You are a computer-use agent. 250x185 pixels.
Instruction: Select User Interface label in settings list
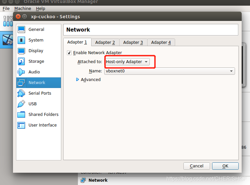tap(43, 125)
